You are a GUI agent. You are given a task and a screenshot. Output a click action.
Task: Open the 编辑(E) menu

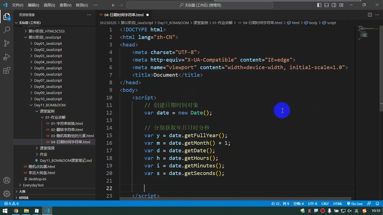click(x=33, y=5)
